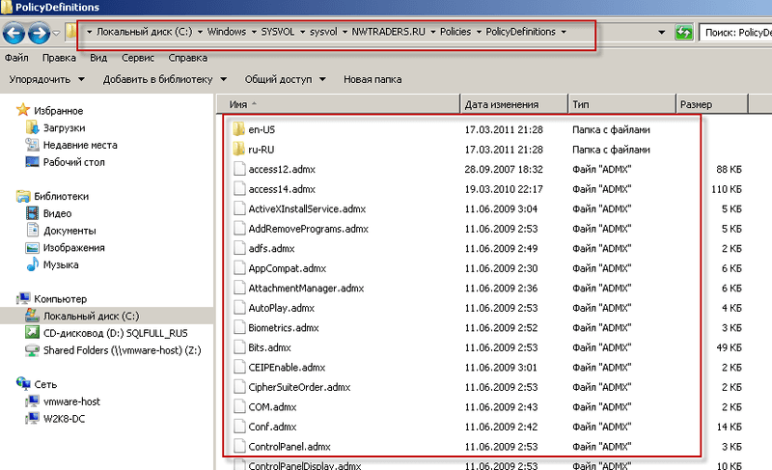Viewport: 772px width, 470px height.
Task: Open the Документы library
Action: [69, 231]
